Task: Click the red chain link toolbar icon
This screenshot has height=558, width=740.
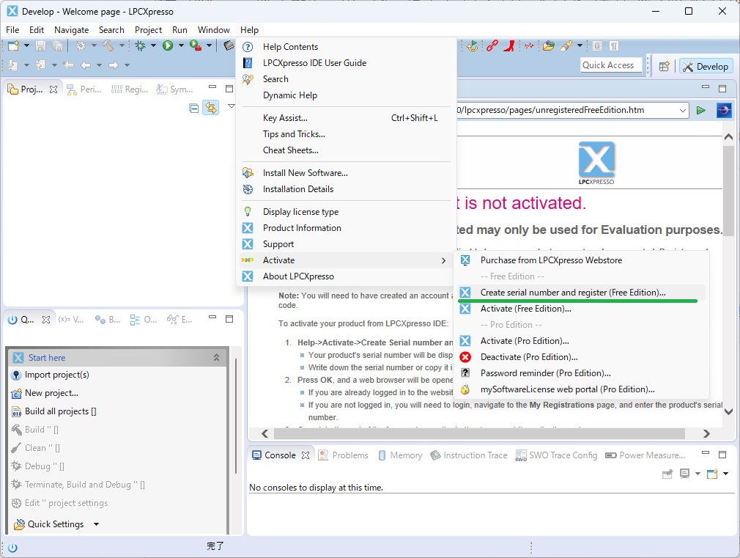Action: pos(492,46)
